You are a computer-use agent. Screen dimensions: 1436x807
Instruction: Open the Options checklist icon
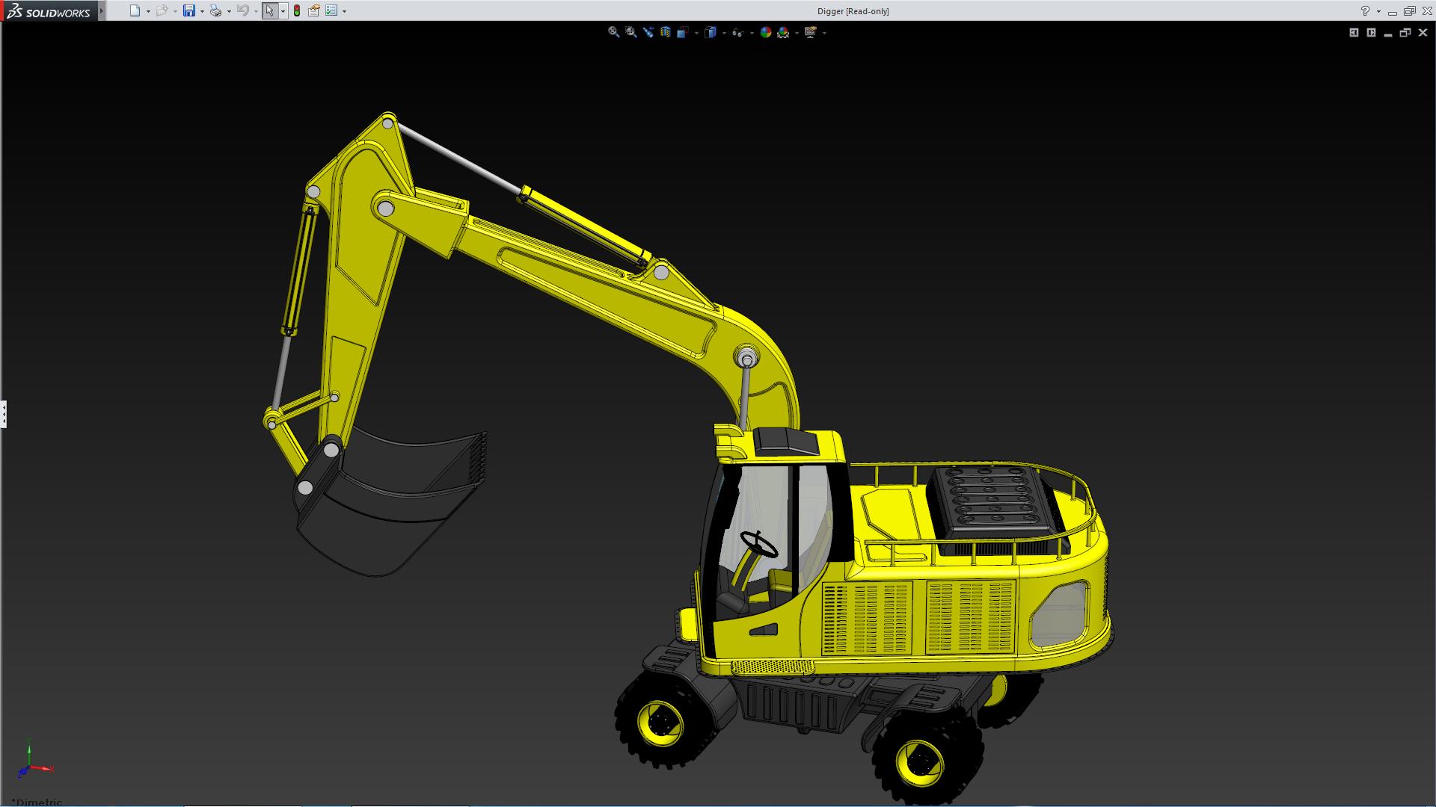point(331,10)
